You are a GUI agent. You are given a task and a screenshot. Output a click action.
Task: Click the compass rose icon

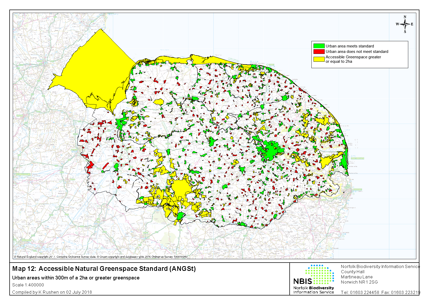tap(405, 24)
